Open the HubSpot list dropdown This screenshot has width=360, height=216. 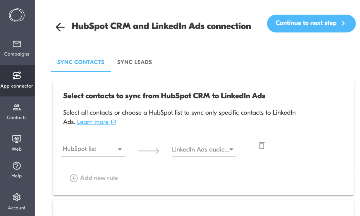[90, 149]
